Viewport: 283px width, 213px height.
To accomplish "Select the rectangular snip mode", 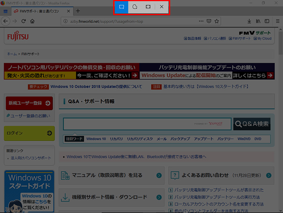I will tap(122, 7).
